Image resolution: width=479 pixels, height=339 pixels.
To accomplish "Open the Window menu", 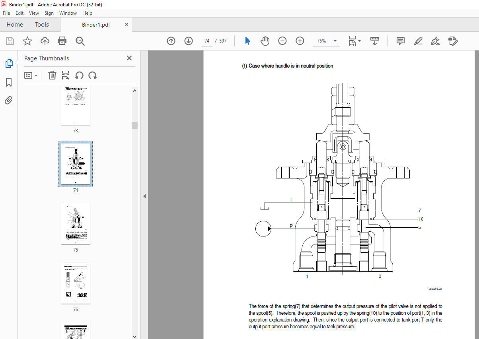I will pos(68,13).
